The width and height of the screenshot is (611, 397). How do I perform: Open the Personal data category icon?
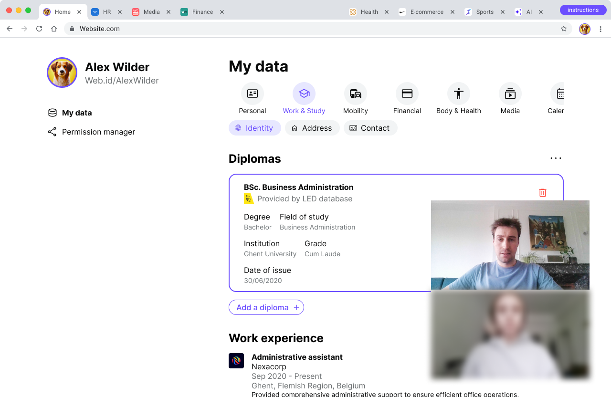click(253, 94)
